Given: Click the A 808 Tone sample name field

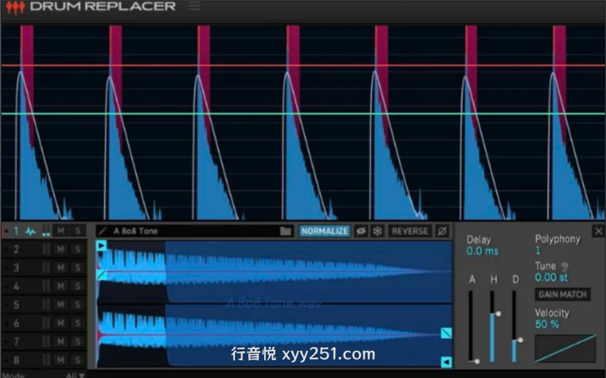Looking at the screenshot, I should (x=194, y=232).
